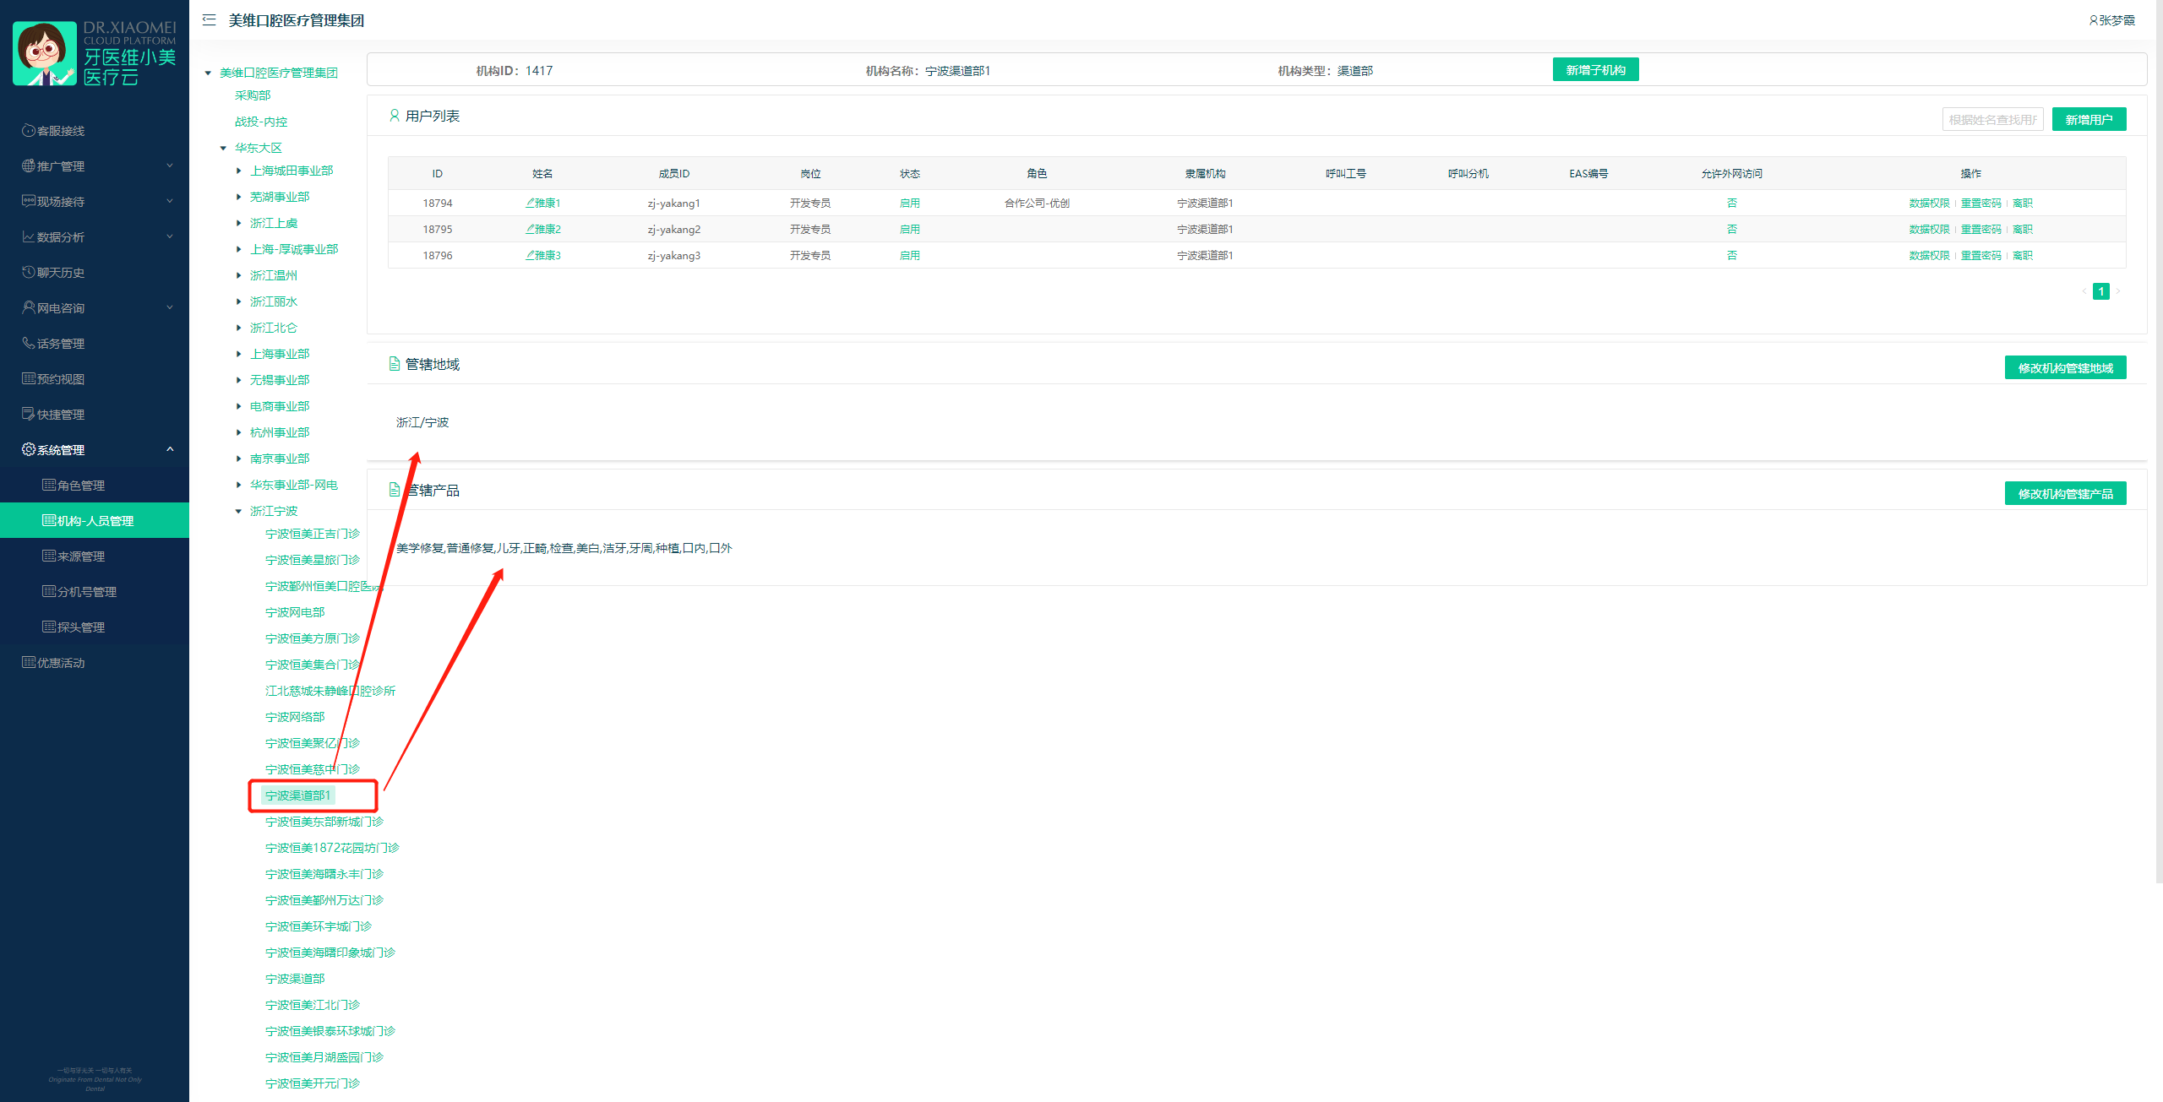This screenshot has width=2163, height=1102.
Task: Click edit pencil icon beside 雅康1
Action: pos(530,203)
